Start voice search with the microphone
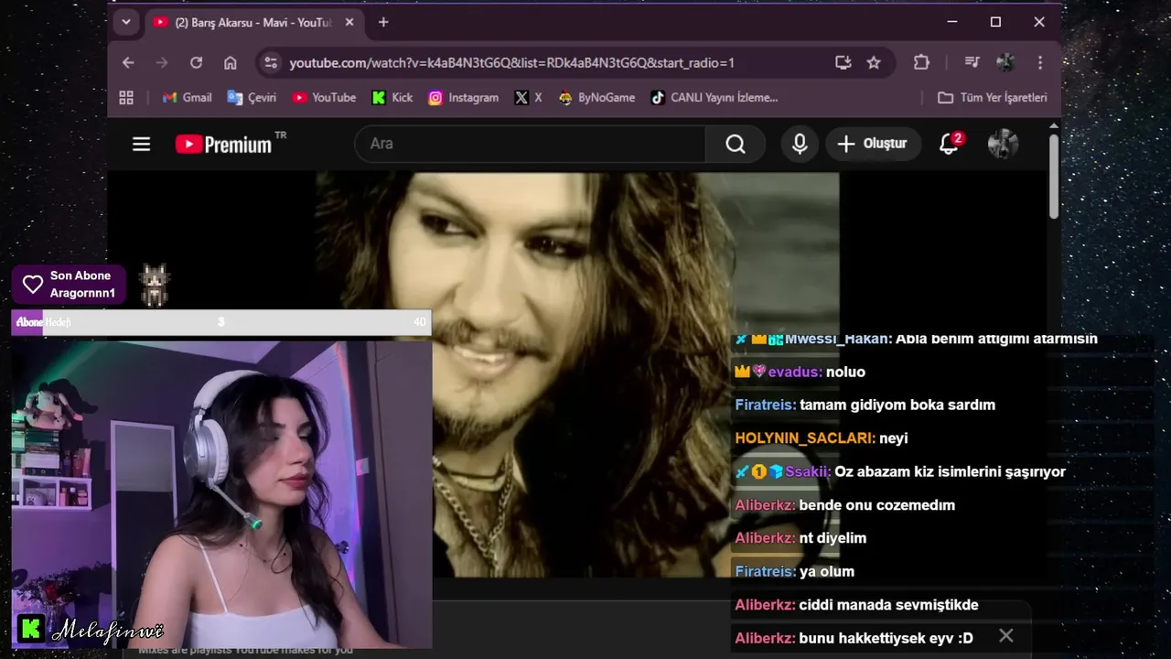This screenshot has height=659, width=1171. 800,144
